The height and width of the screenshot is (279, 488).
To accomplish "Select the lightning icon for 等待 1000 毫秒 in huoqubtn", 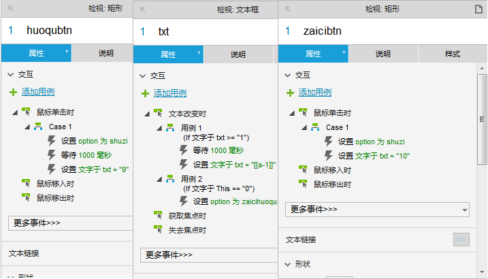I will [x=51, y=155].
